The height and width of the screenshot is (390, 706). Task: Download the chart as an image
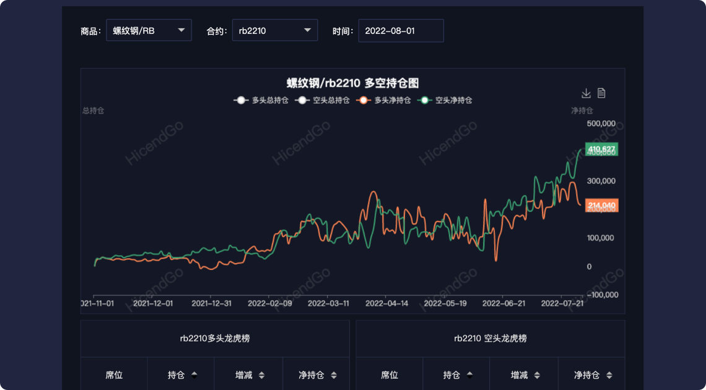point(586,93)
